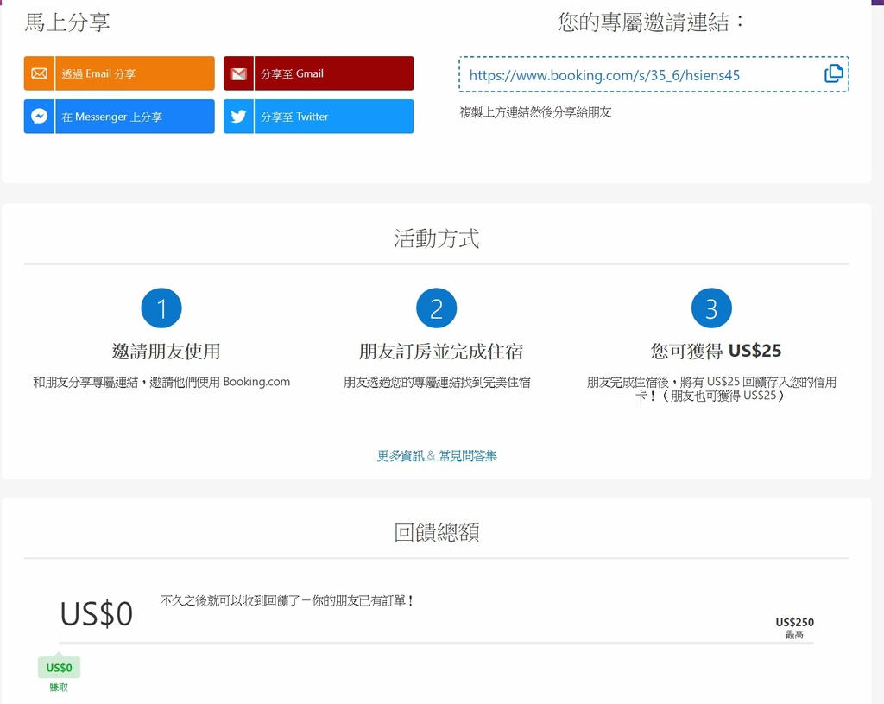Click the rewards progress bar

[x=436, y=643]
